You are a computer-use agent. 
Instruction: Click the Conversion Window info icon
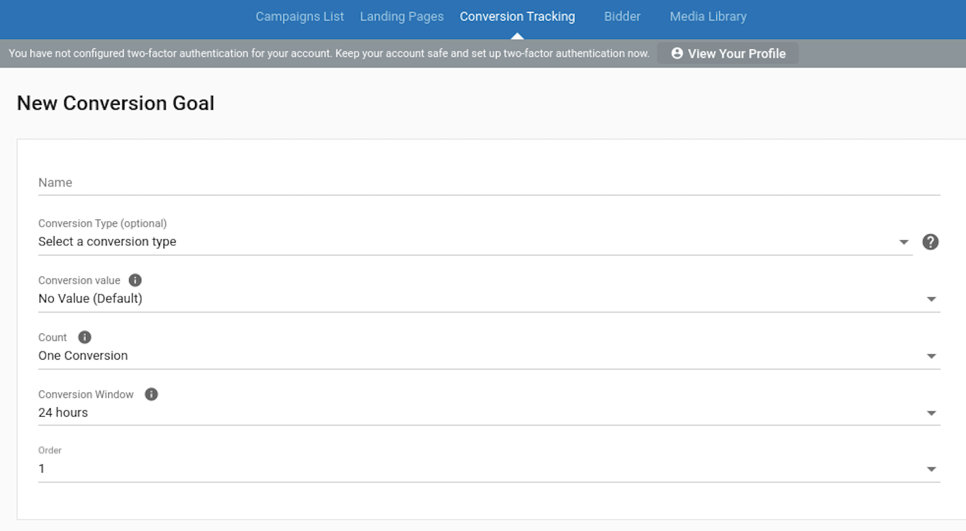[151, 395]
